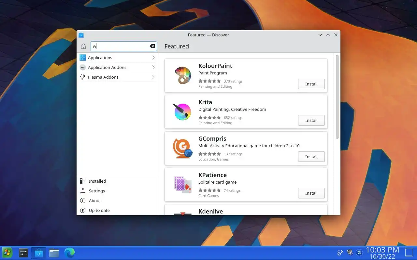
Task: Click the Settings sliders icon
Action: [x=83, y=191]
